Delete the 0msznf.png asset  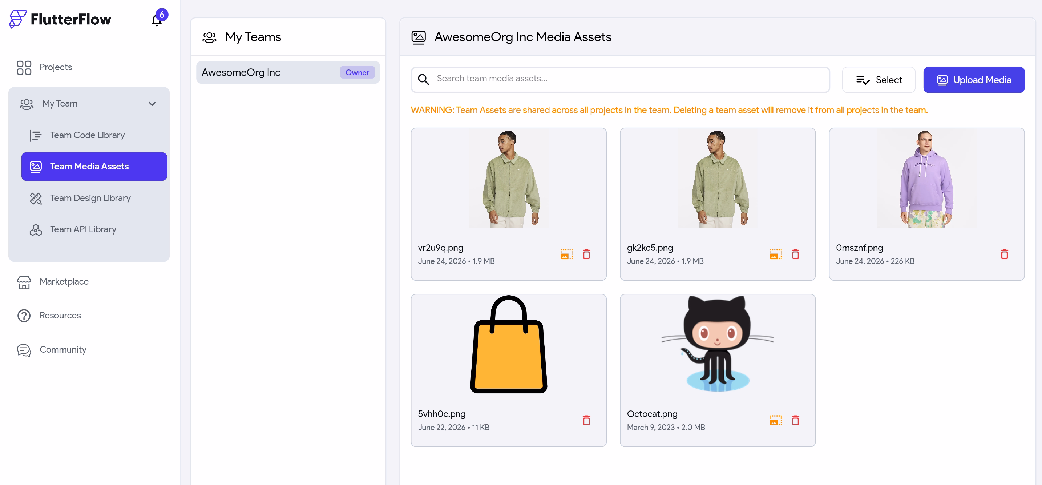1004,254
